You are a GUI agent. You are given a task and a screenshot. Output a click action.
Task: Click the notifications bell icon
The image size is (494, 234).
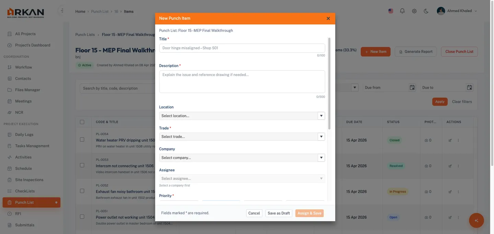pos(402,11)
